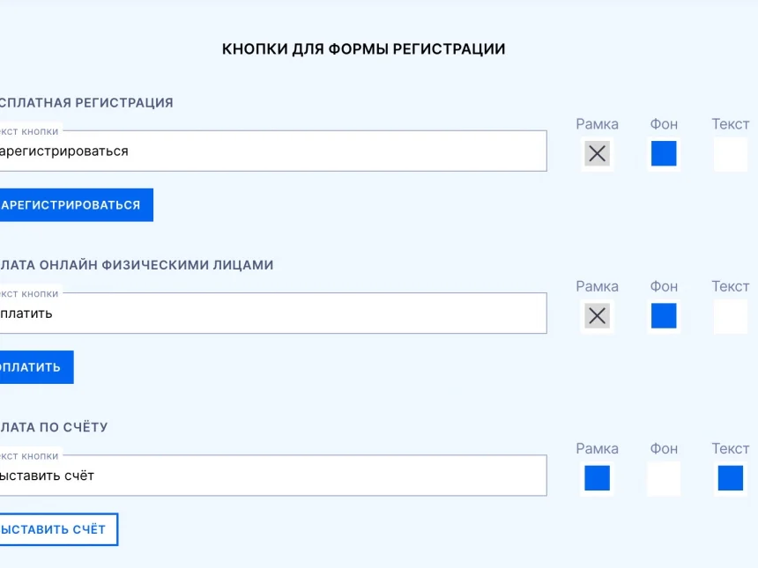Image resolution: width=758 pixels, height=568 pixels.
Task: Choose the blue Текст swatch for invoice payment
Action: coord(730,478)
